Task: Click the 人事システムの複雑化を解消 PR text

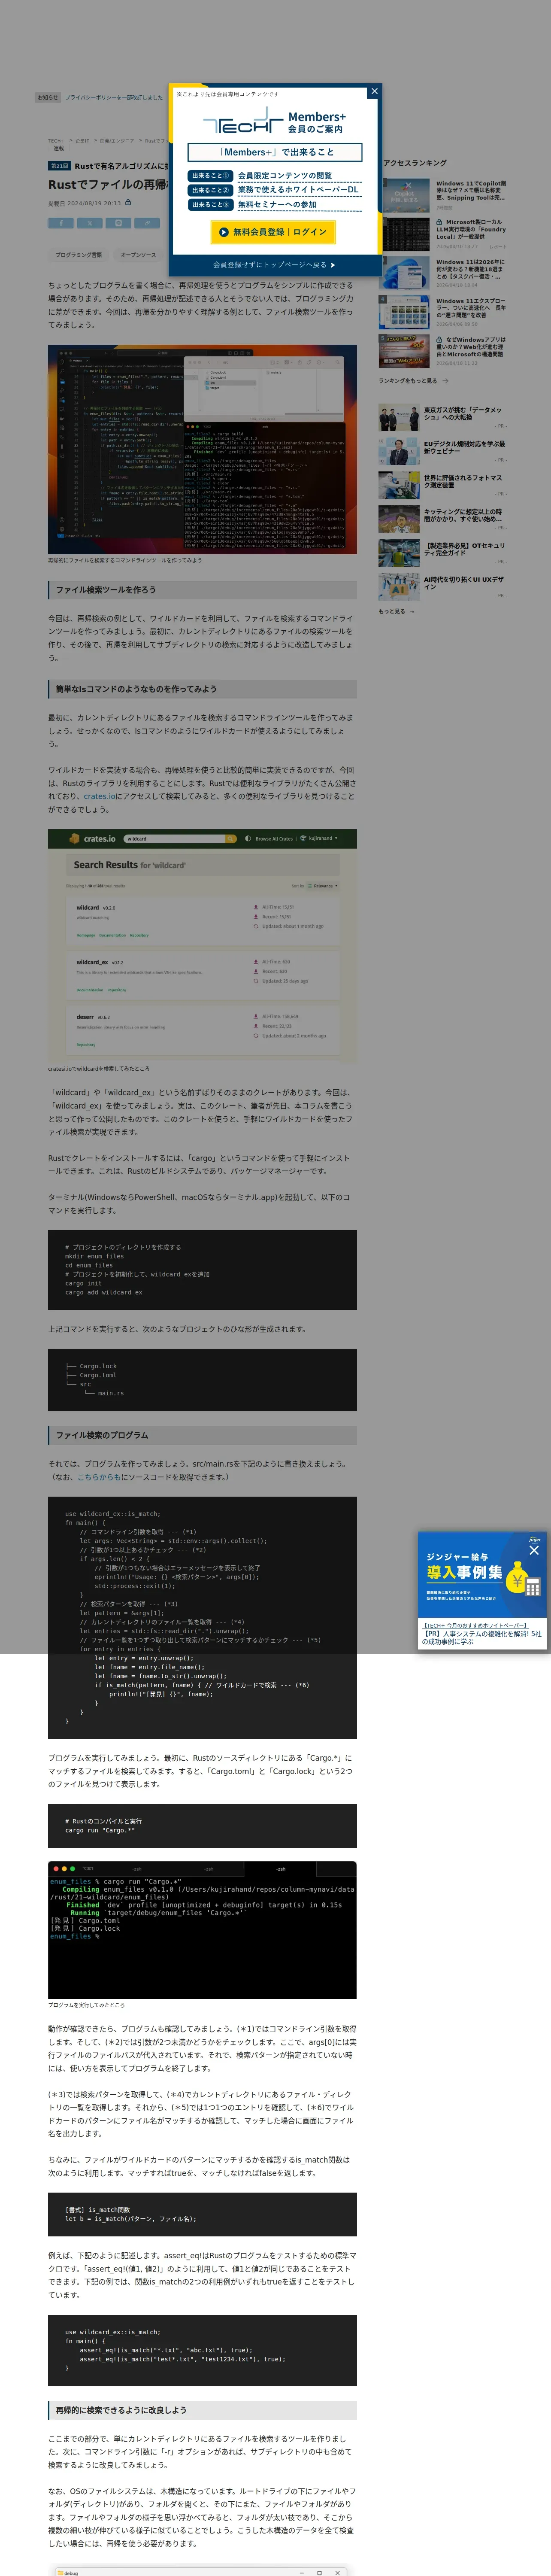Action: pos(482,1638)
